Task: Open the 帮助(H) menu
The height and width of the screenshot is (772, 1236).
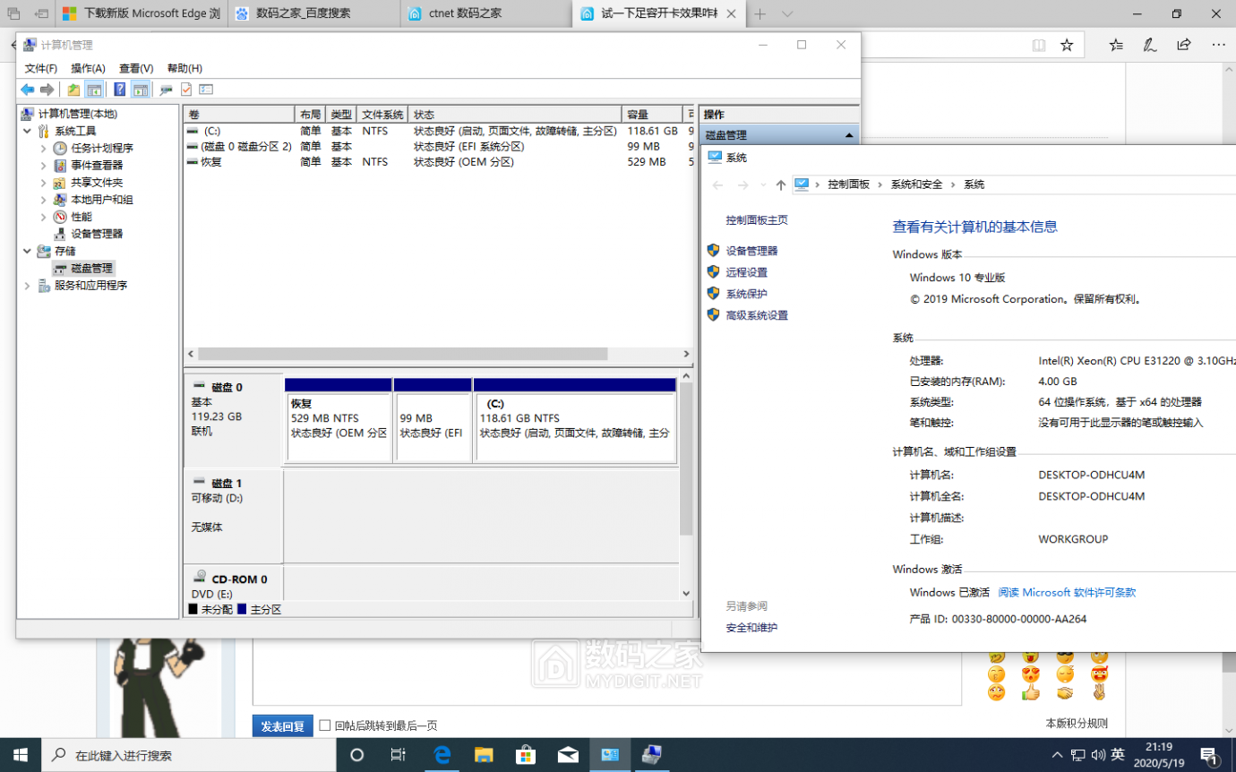Action: pos(185,68)
